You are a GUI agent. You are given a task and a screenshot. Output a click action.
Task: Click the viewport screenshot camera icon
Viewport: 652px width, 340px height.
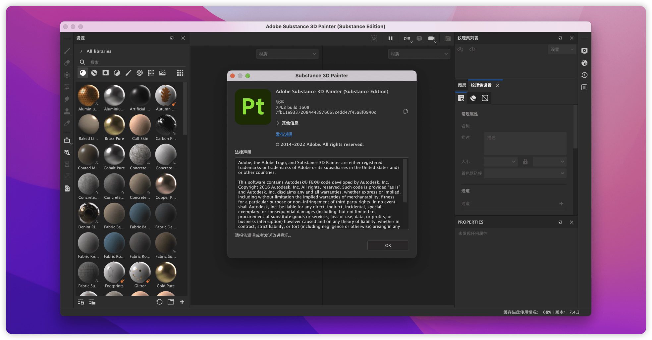click(448, 38)
